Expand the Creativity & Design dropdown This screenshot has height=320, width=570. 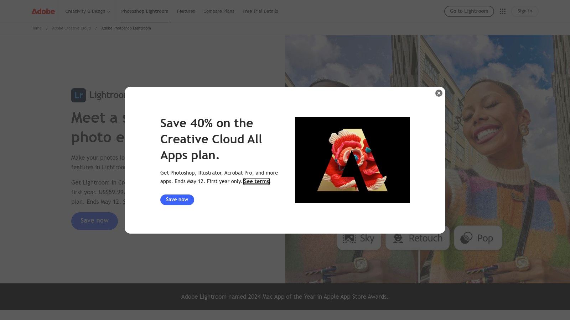88,11
